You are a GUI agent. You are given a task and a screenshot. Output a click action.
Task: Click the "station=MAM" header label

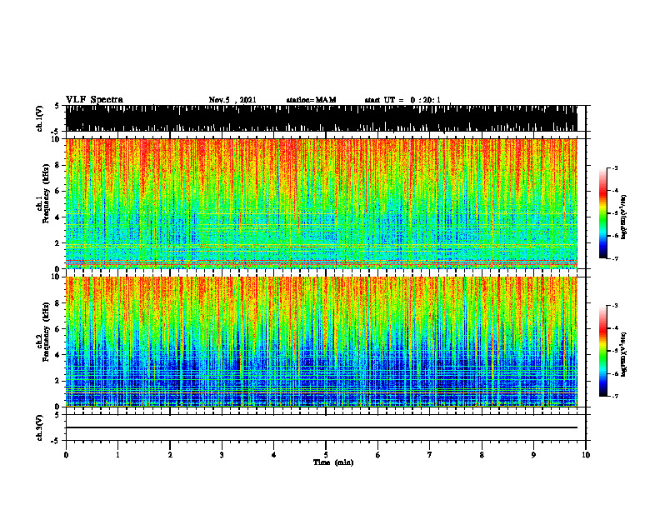click(x=311, y=100)
